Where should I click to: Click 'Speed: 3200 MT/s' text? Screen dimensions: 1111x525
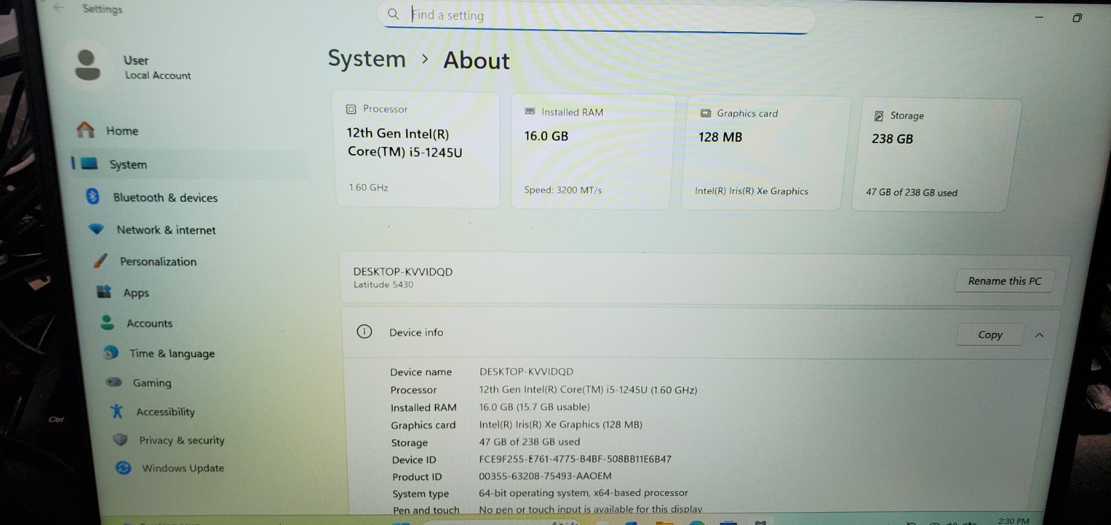click(563, 190)
